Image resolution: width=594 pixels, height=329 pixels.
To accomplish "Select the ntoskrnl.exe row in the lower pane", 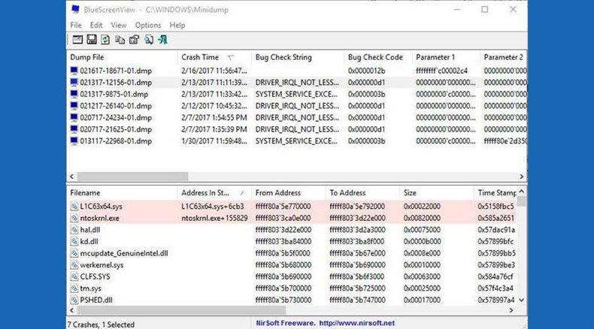I will coord(292,218).
